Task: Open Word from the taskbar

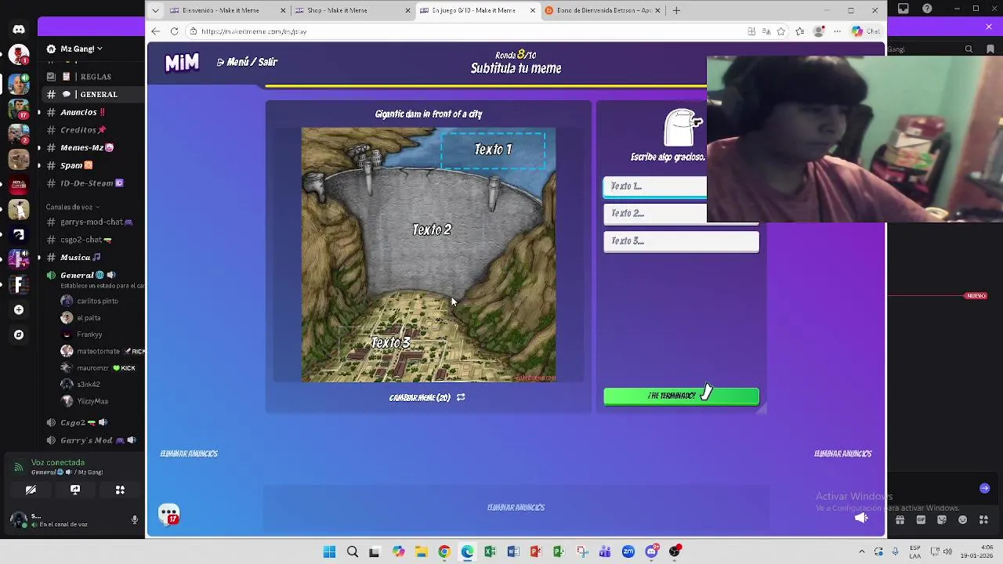Action: point(513,551)
